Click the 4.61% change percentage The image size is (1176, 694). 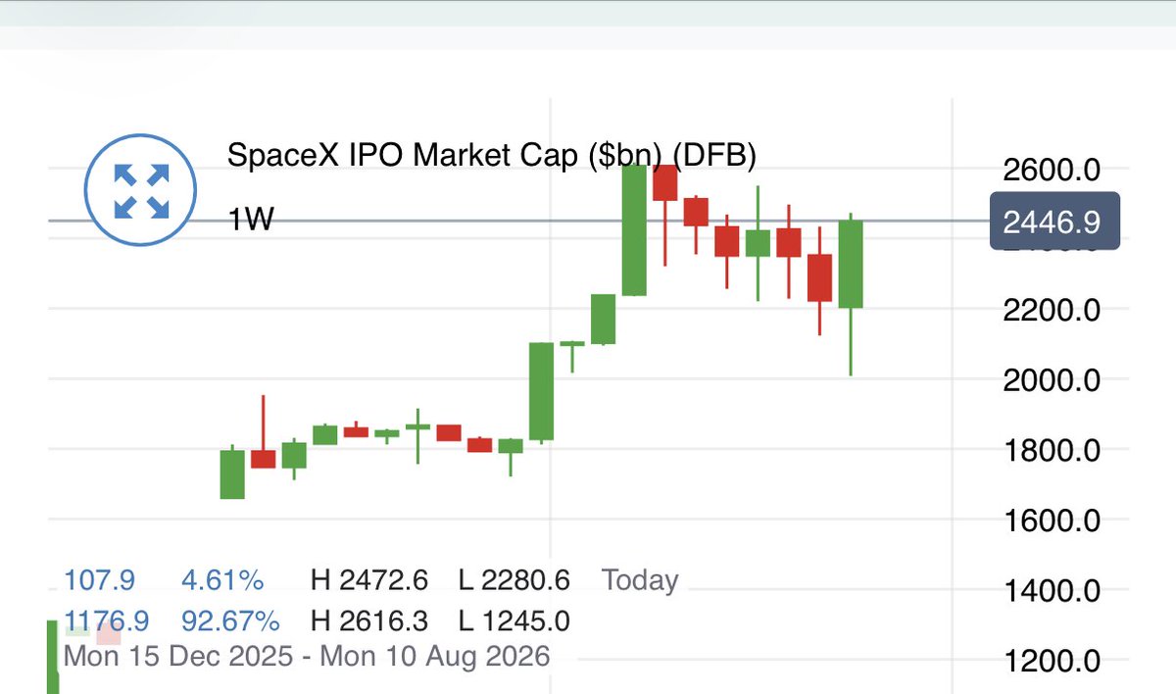click(222, 580)
